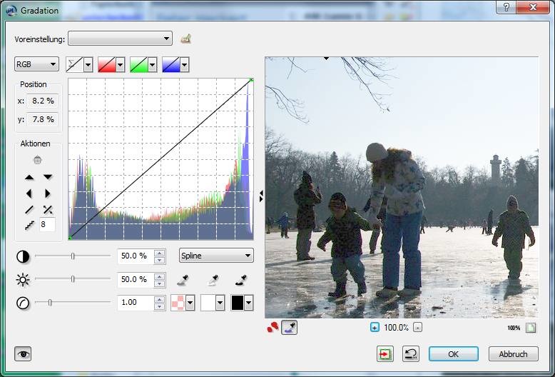Toggle the 100% page view icon
555x377 pixels.
[x=529, y=328]
